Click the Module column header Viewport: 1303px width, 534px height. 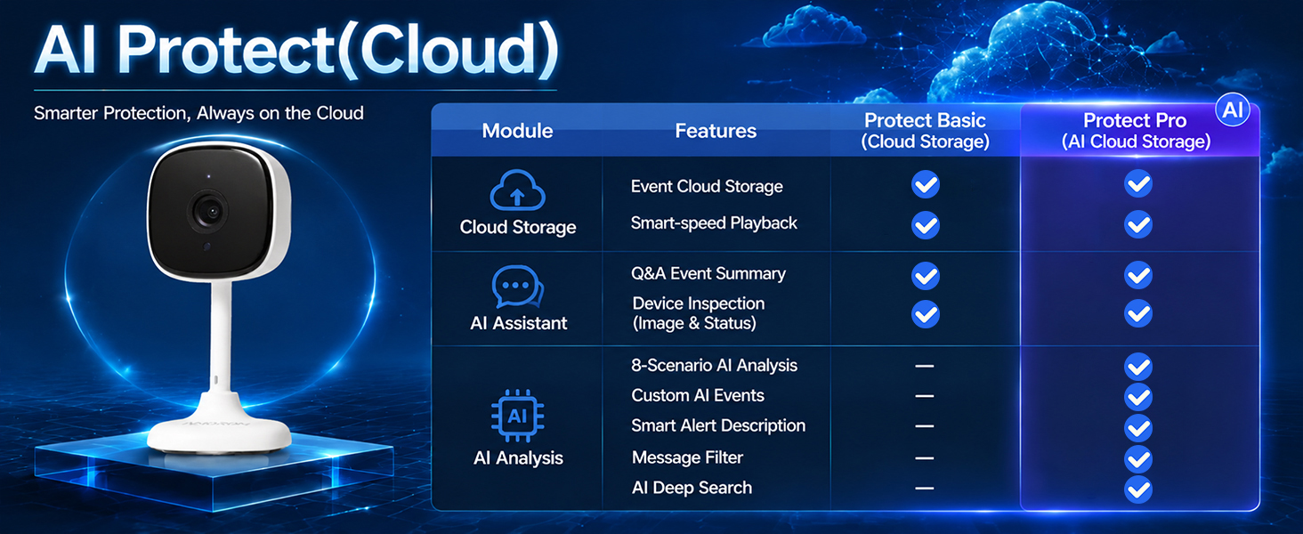(517, 131)
